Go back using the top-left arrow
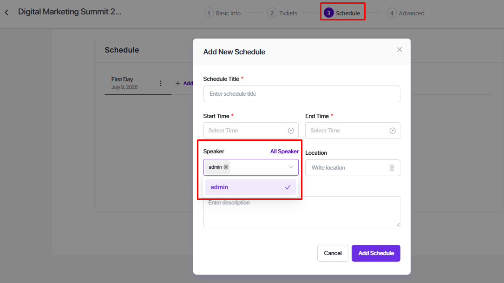This screenshot has width=504, height=283. point(7,13)
